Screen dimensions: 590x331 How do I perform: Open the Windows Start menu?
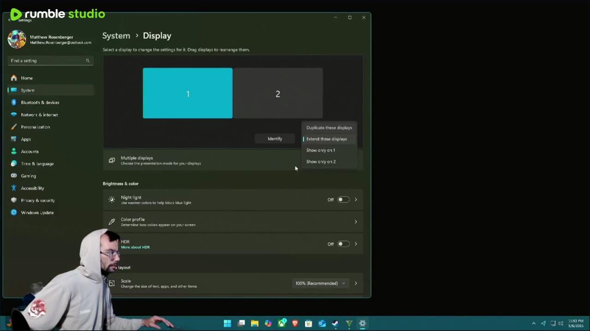[x=227, y=324]
